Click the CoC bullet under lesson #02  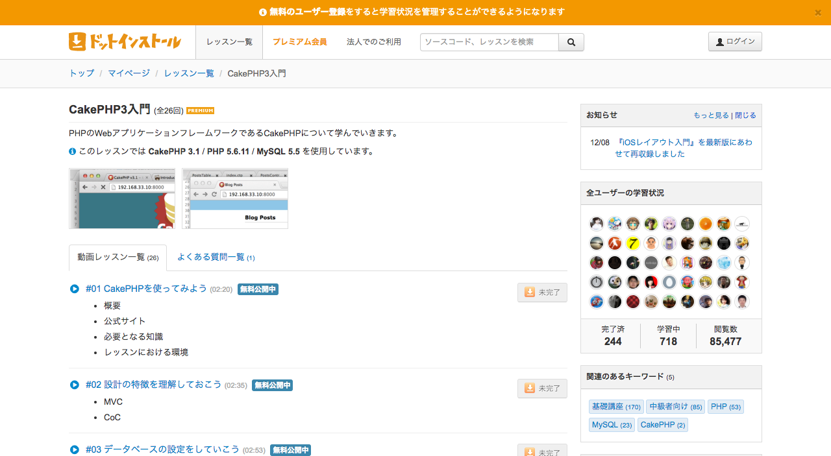(x=112, y=417)
